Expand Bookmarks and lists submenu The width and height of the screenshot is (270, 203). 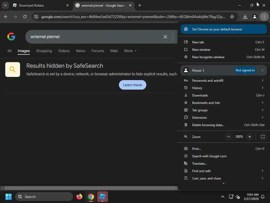[224, 103]
